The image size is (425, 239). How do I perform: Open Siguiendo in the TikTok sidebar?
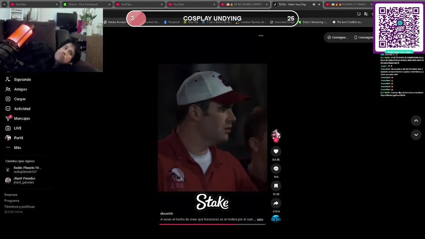click(19, 80)
